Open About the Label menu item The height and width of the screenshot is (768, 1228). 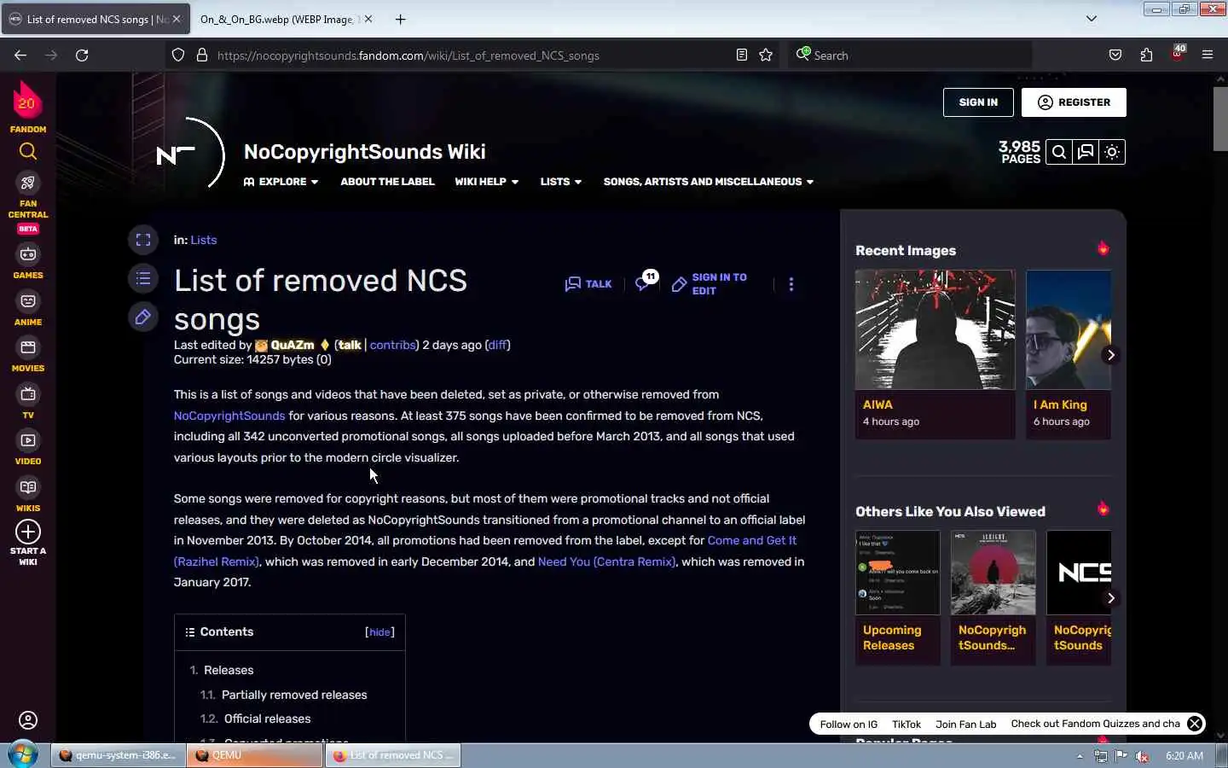387,182
